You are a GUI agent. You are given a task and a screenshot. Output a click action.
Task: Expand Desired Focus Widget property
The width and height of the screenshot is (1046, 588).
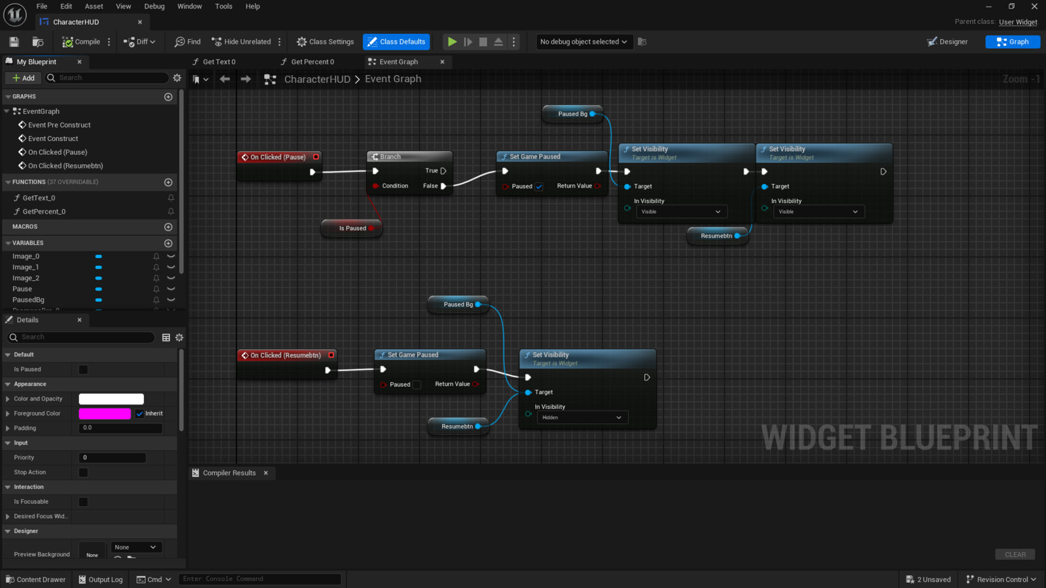click(8, 517)
